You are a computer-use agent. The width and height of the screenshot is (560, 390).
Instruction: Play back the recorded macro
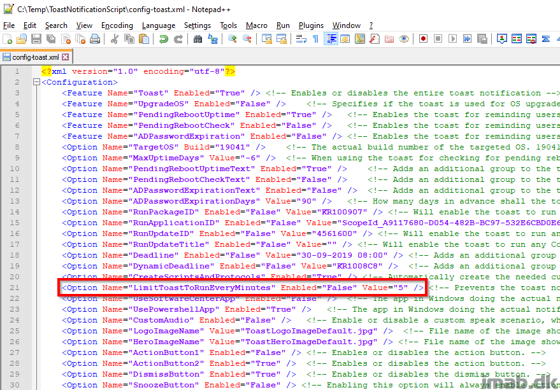[x=452, y=39]
